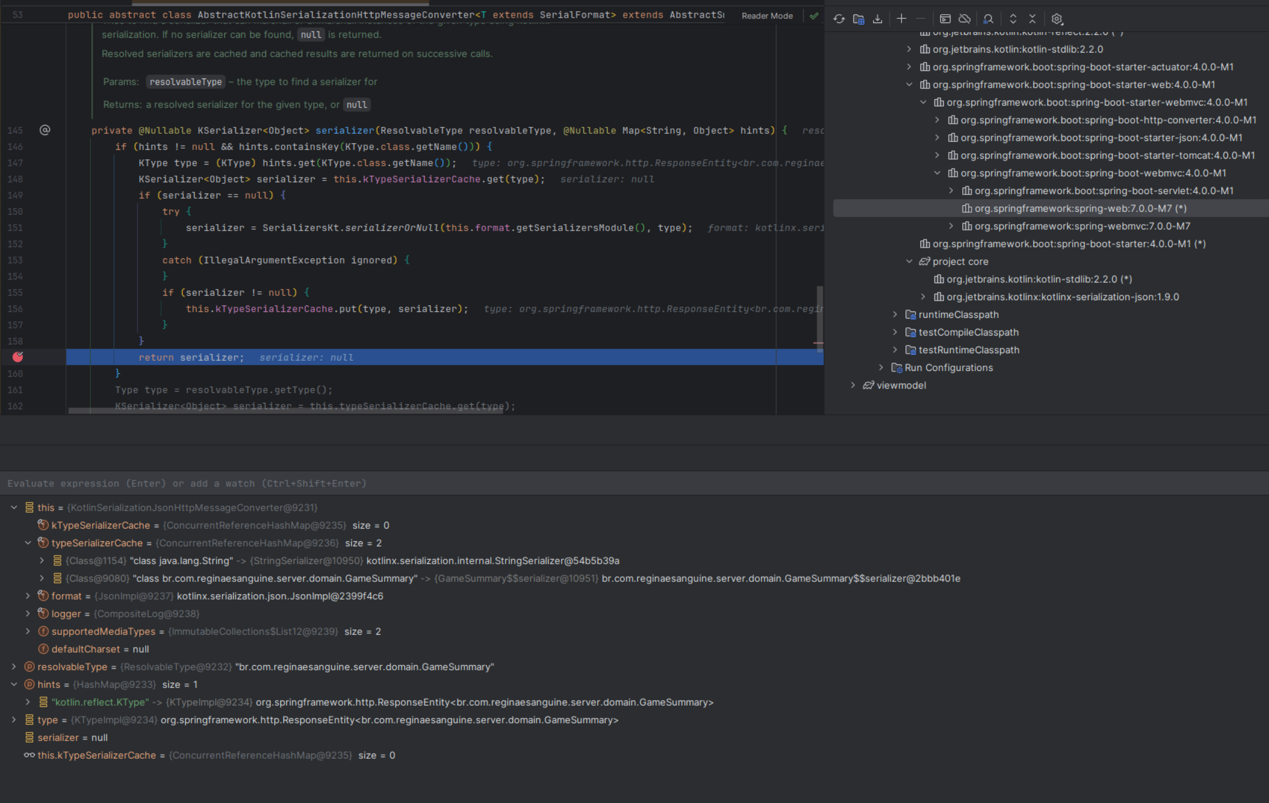Viewport: 1269px width, 803px height.
Task: Expand the Run Configurations node
Action: (x=881, y=367)
